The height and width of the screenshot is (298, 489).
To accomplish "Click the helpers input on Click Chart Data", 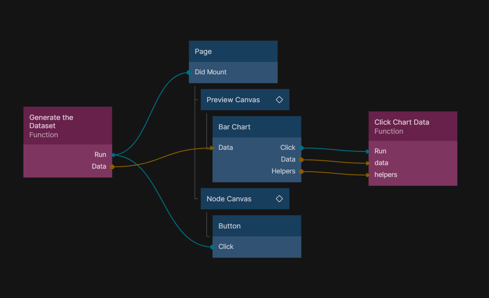I will pos(385,175).
